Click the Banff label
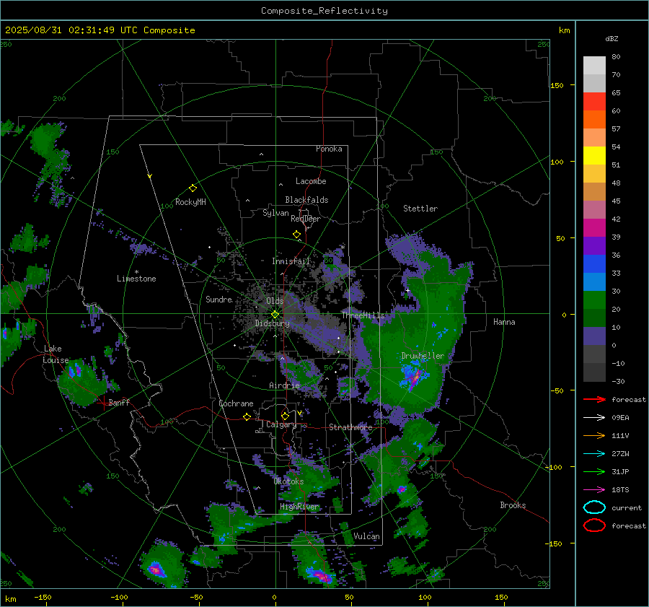The height and width of the screenshot is (607, 649). [119, 403]
